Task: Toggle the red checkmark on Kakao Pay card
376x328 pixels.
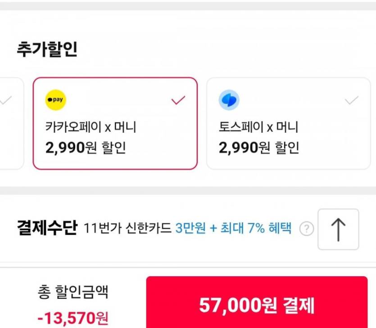Action: click(x=178, y=100)
